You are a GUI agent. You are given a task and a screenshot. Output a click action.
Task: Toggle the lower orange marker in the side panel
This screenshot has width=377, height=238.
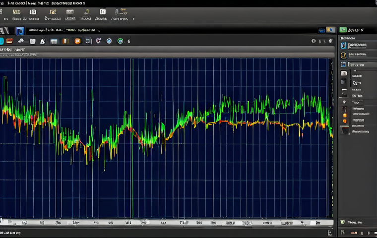click(345, 121)
